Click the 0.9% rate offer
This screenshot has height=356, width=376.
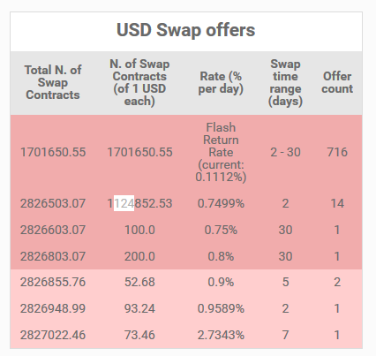(221, 282)
